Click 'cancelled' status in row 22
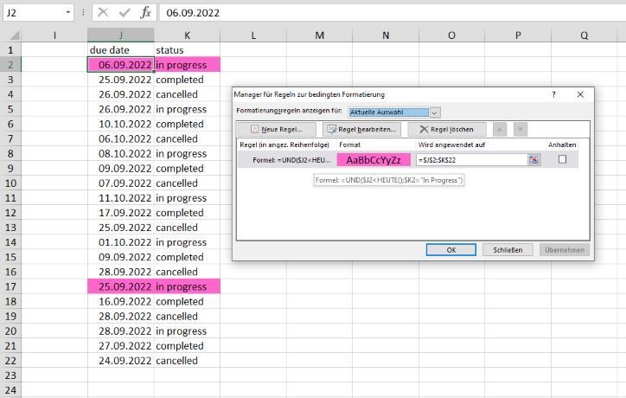626x398 pixels. tap(187, 361)
